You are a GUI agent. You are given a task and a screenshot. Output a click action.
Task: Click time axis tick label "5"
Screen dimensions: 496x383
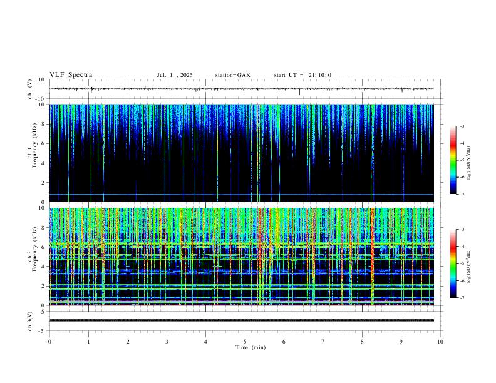(245, 342)
